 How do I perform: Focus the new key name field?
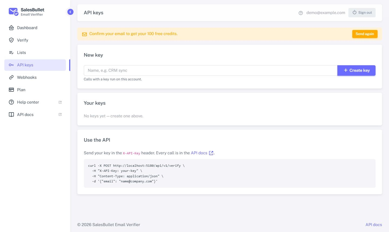tap(210, 70)
